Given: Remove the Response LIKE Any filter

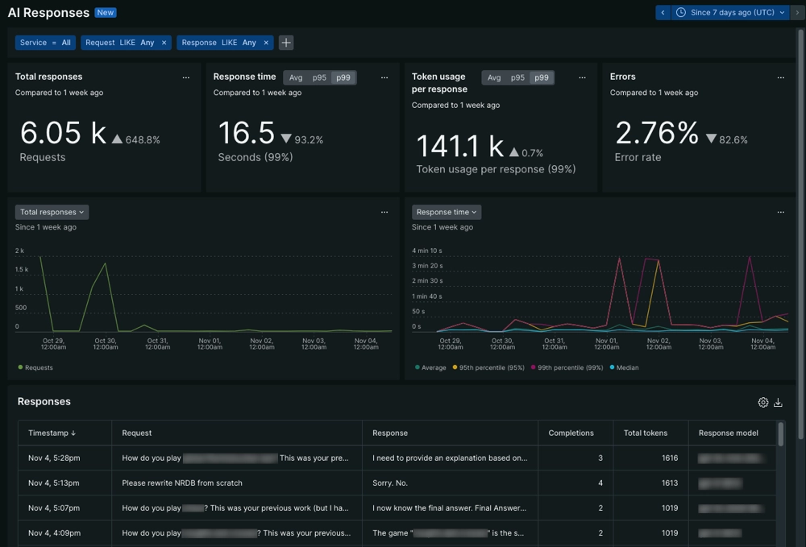Looking at the screenshot, I should click(x=266, y=42).
